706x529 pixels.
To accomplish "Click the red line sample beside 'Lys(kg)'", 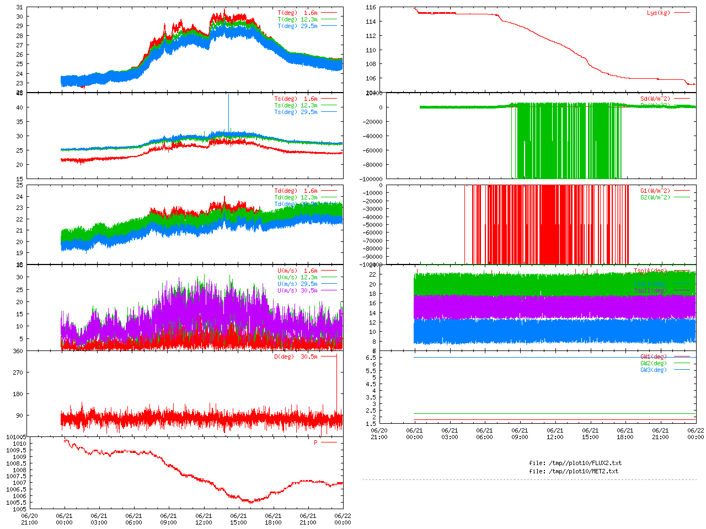I will [x=682, y=13].
